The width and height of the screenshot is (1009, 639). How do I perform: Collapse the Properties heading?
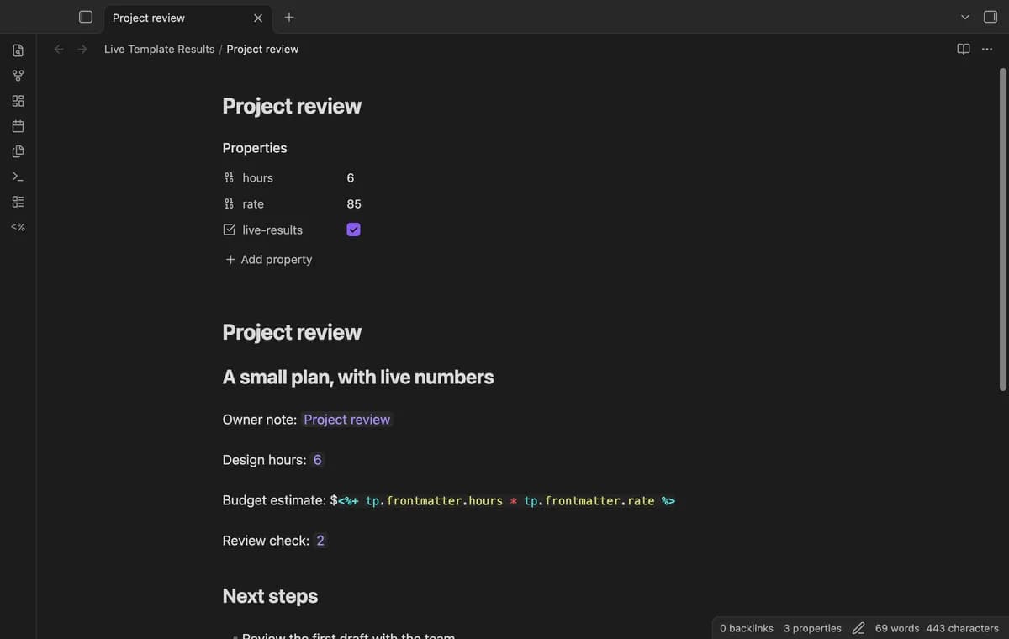pos(255,147)
